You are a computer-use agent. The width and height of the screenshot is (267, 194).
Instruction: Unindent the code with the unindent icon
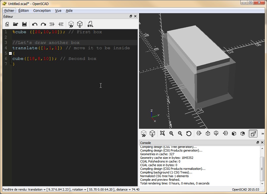pyautogui.click(x=52, y=24)
